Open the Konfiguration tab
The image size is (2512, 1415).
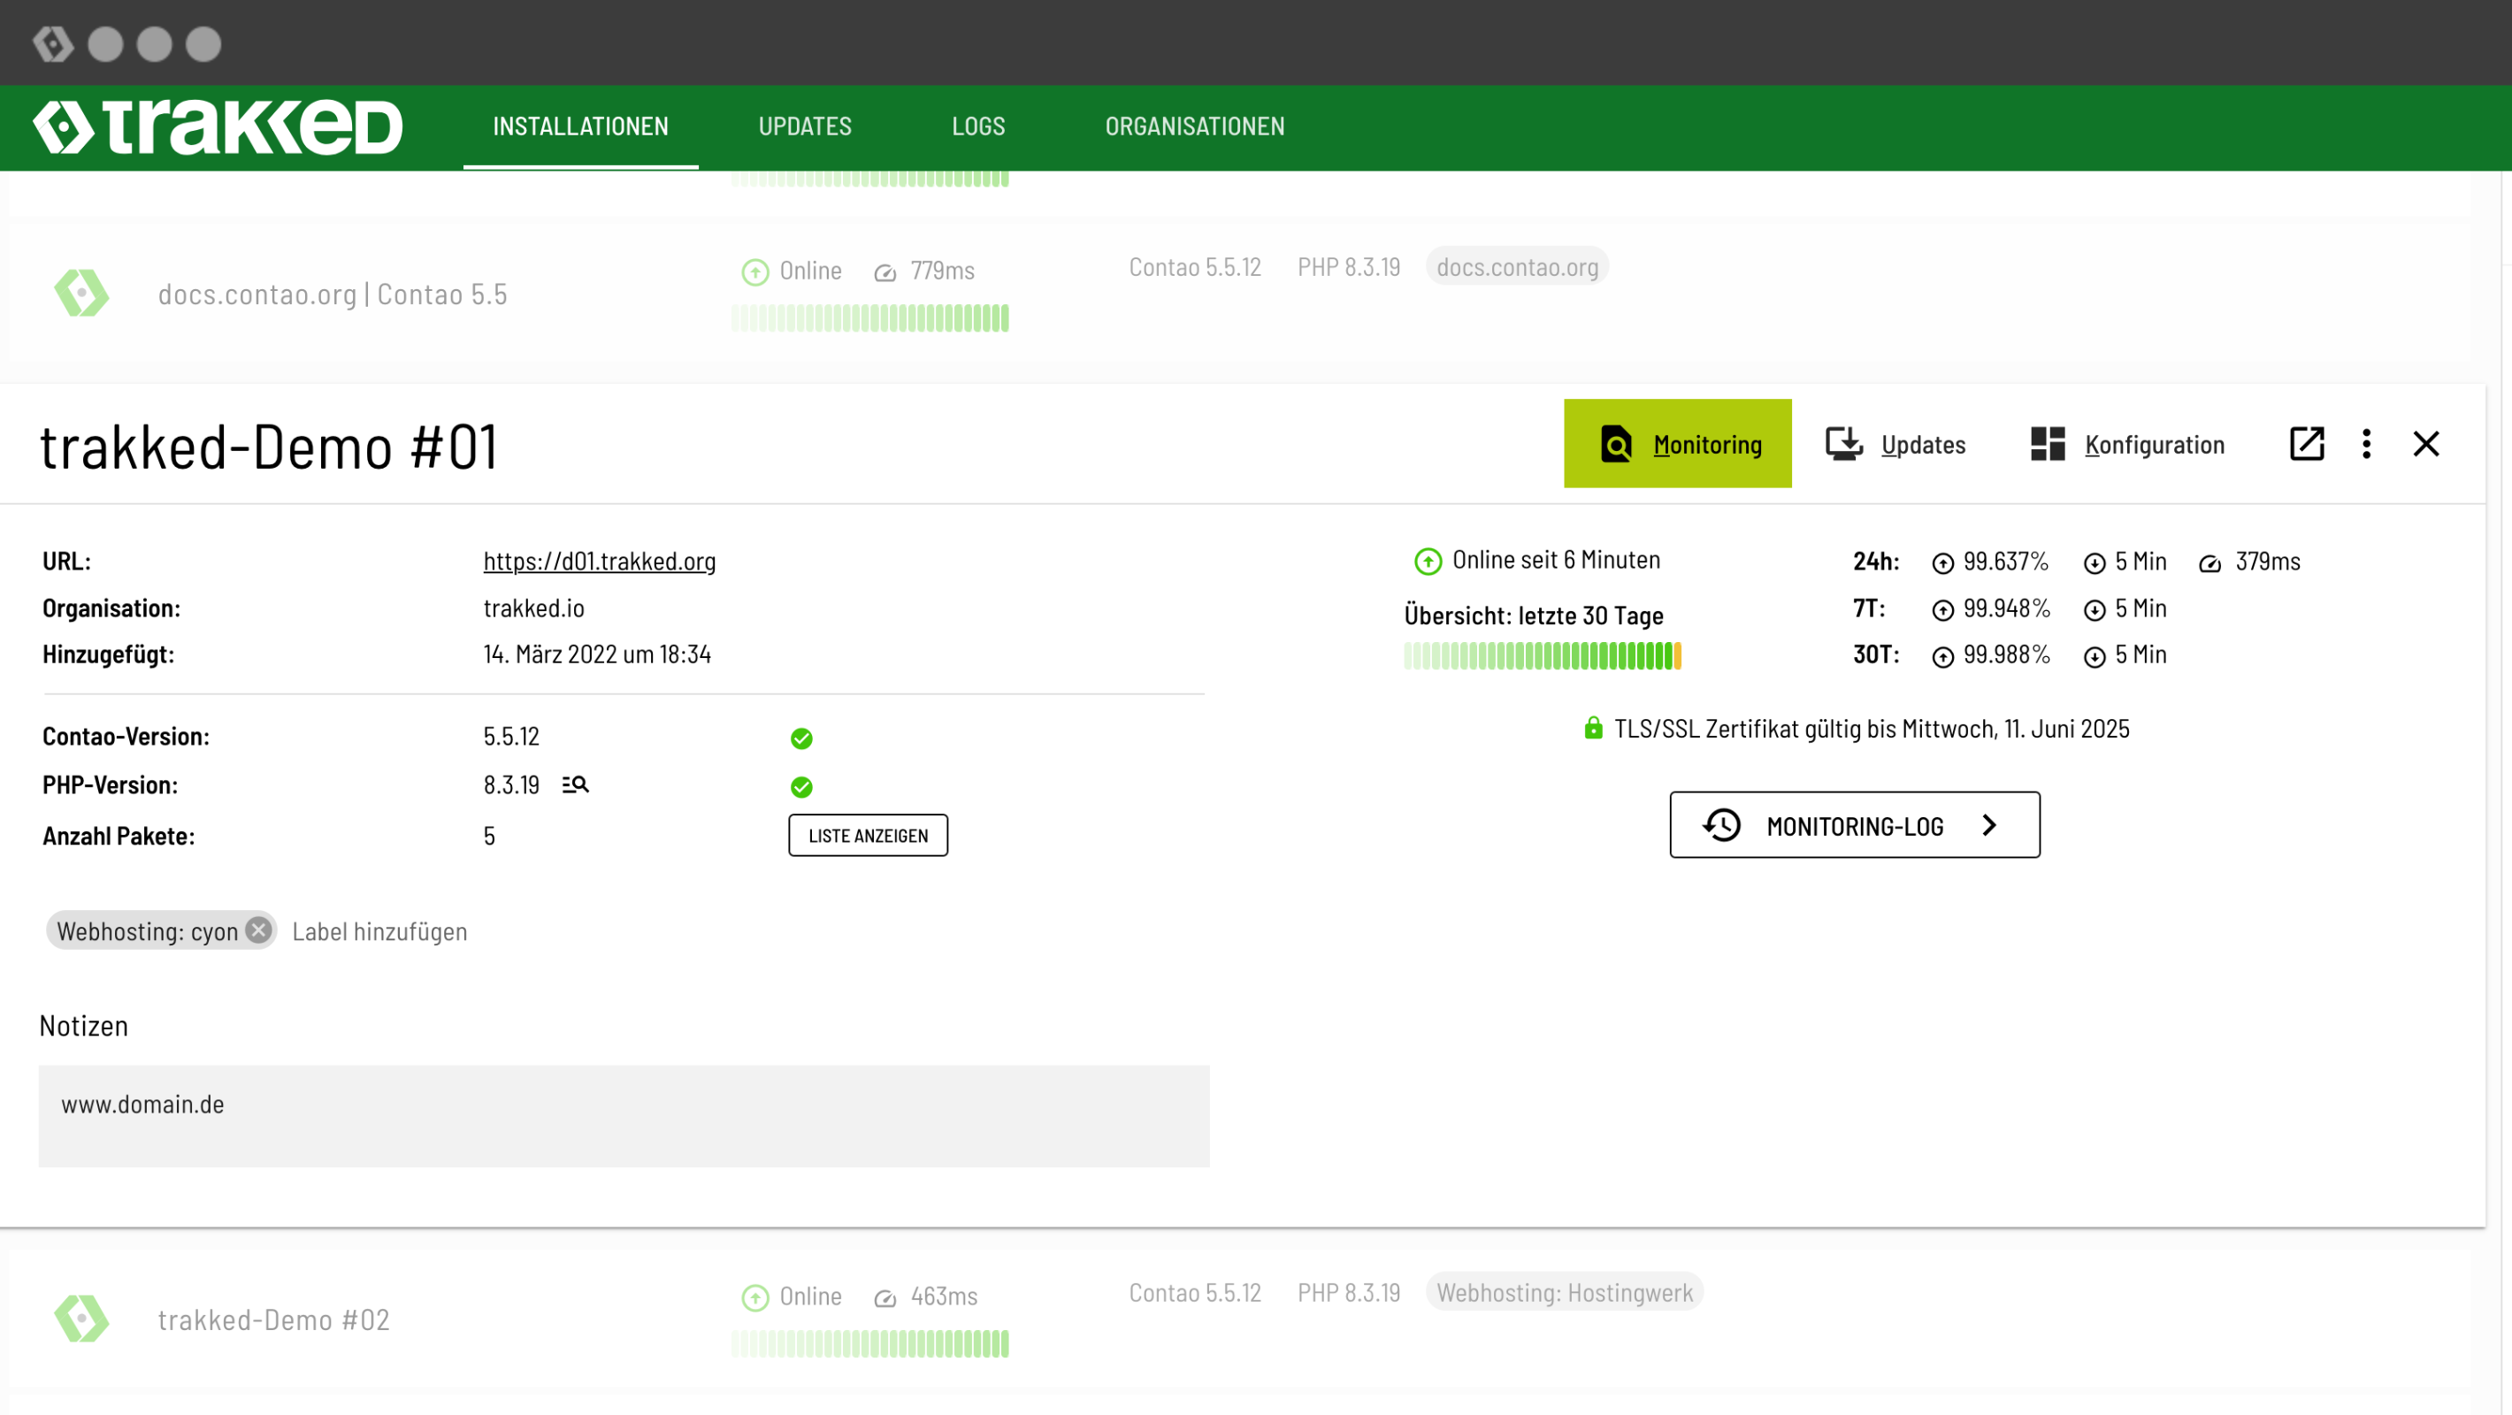click(x=2127, y=444)
